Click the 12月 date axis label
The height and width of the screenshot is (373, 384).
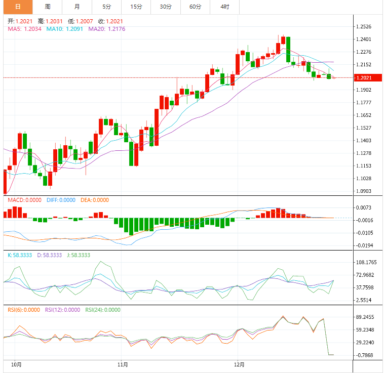pos(239,365)
